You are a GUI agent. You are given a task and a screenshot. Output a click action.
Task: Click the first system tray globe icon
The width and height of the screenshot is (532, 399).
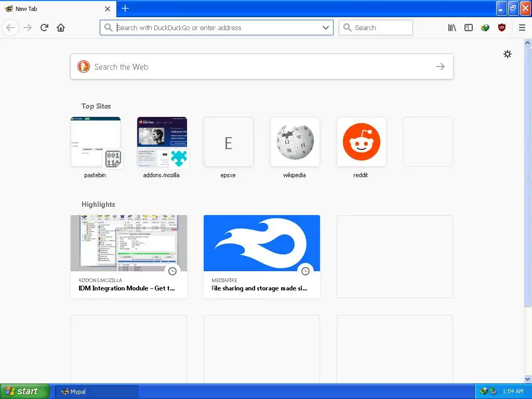(x=484, y=391)
